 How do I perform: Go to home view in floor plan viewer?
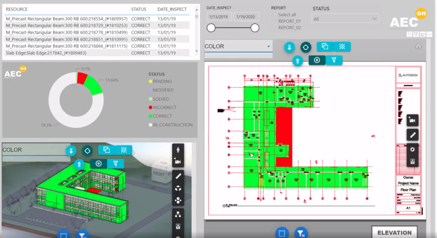[418, 46]
